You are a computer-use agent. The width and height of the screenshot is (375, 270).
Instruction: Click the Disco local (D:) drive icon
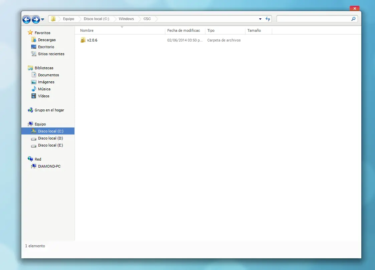(x=34, y=139)
